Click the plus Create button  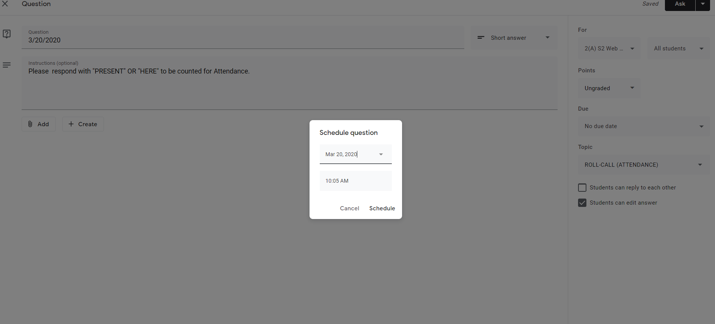coord(83,124)
